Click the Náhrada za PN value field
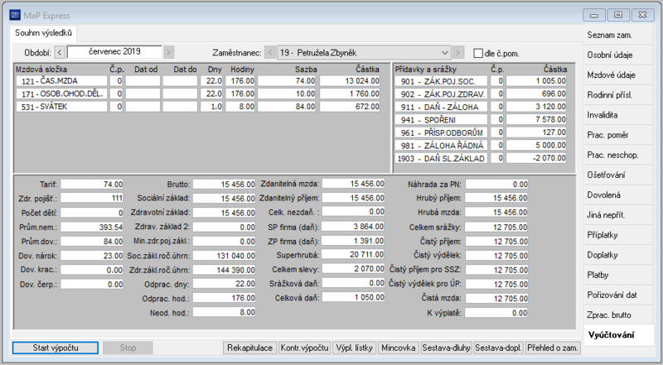This screenshot has height=365, width=663. 496,185
